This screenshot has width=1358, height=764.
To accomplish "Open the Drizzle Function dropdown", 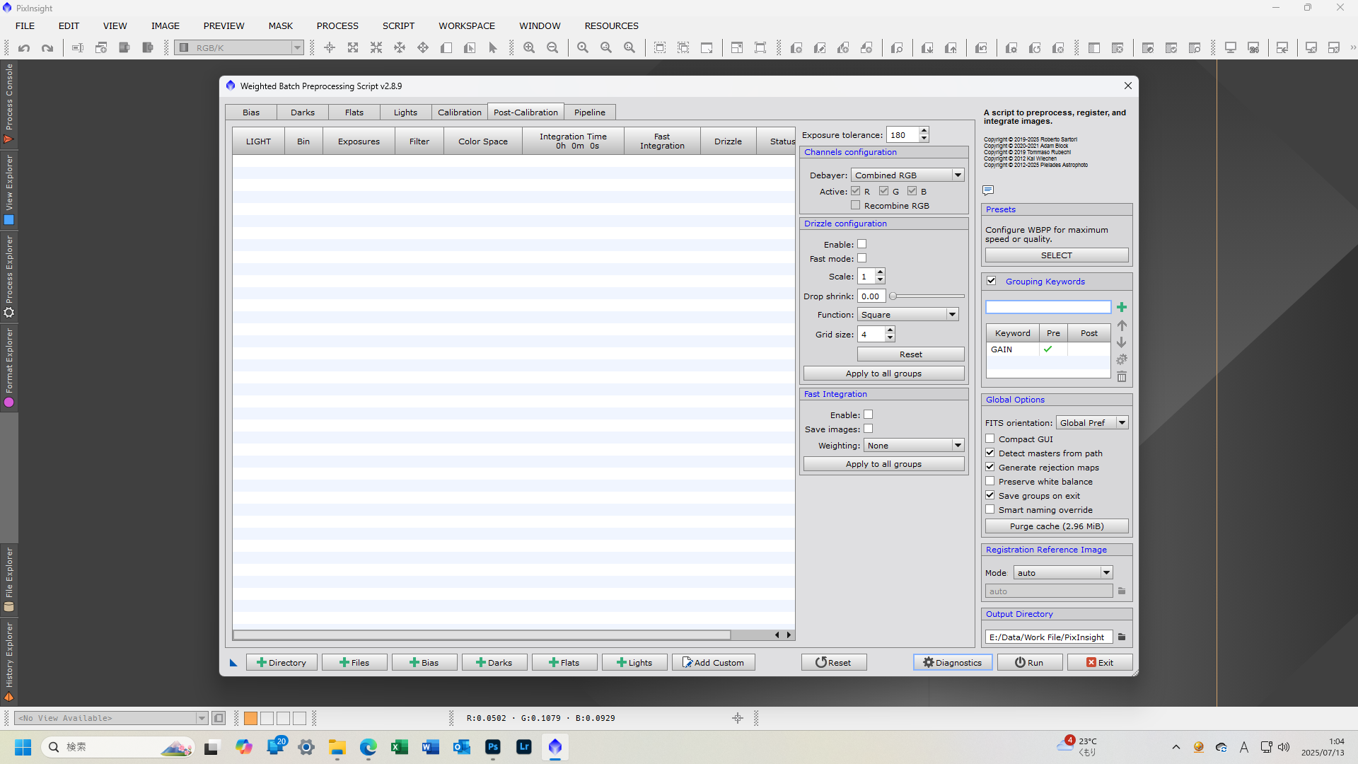I will (x=908, y=315).
